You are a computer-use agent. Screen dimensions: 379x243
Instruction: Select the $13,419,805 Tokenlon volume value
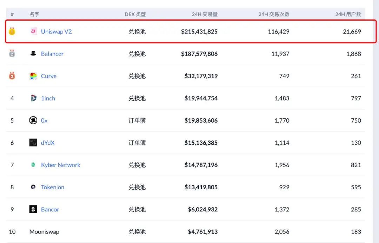click(201, 187)
